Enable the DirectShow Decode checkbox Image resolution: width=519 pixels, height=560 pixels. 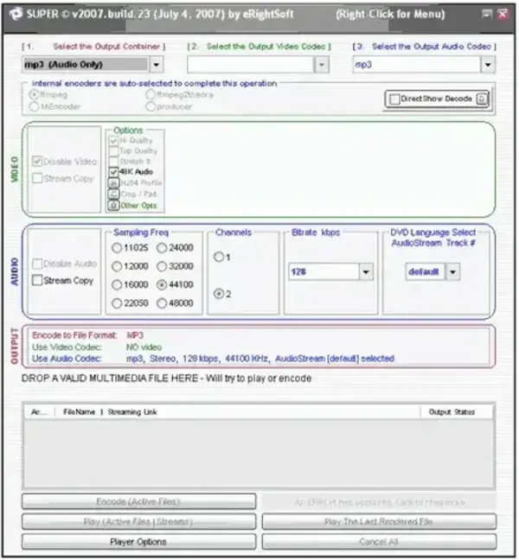click(394, 99)
